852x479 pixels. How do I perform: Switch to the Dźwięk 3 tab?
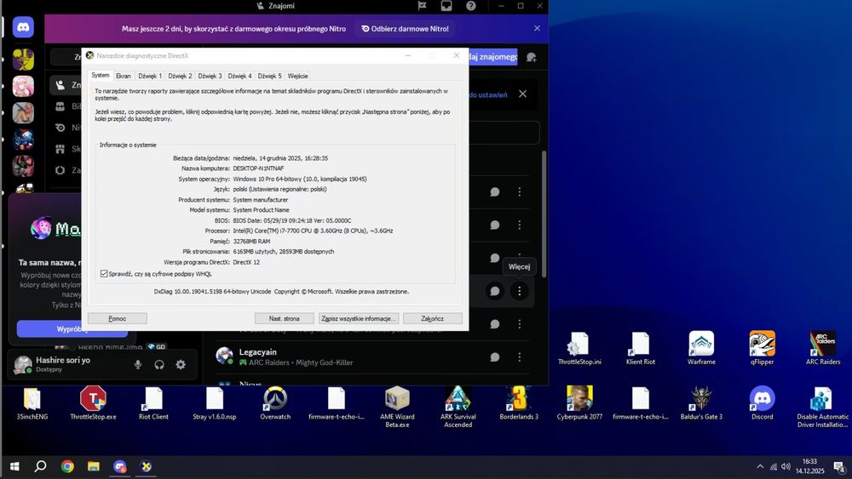pos(210,76)
